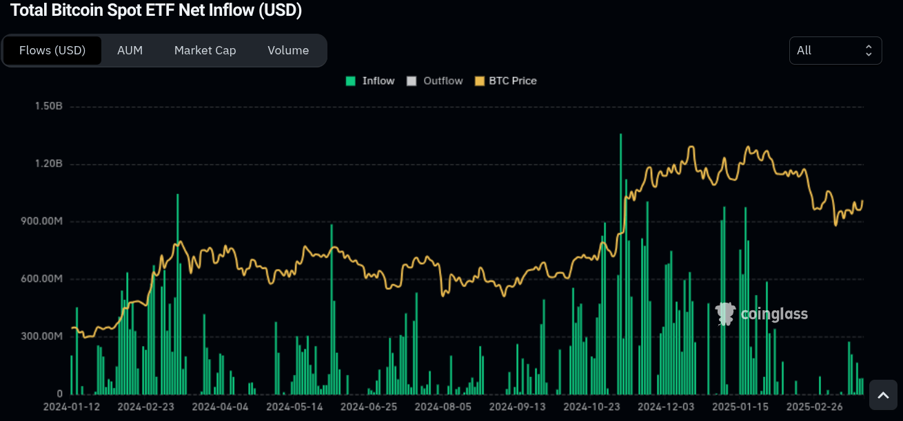The height and width of the screenshot is (421, 903).
Task: Click the scroll-to-top chevron icon
Action: pyautogui.click(x=883, y=395)
